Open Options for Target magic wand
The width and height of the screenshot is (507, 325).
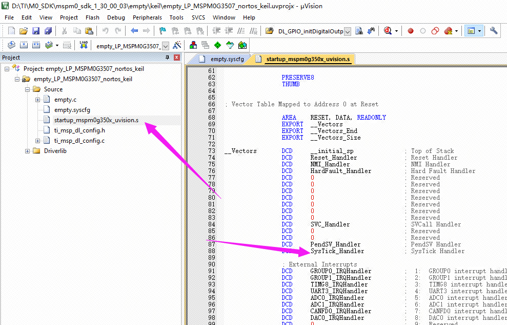point(177,45)
